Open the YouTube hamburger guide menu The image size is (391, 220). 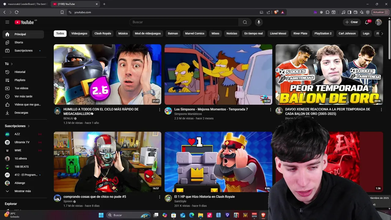(7, 22)
